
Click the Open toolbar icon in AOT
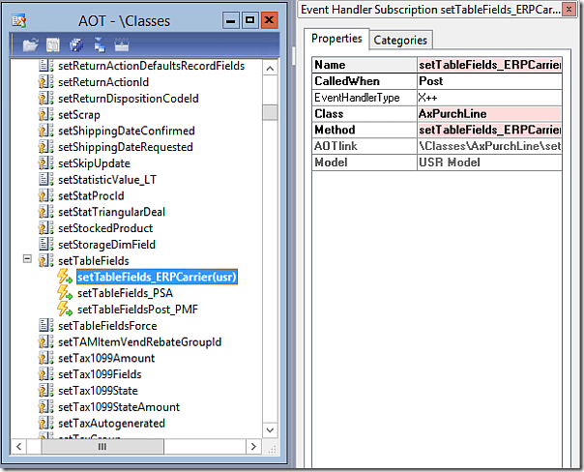point(31,44)
